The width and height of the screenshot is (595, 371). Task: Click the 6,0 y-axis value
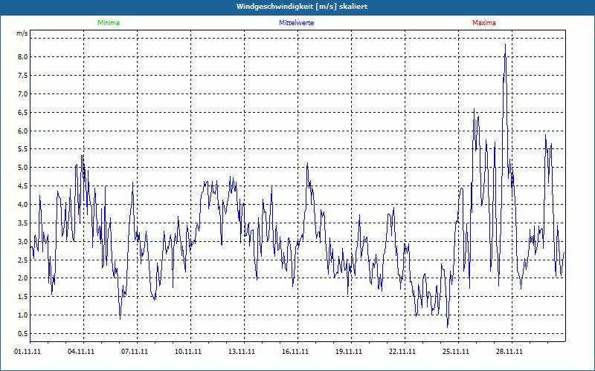click(x=23, y=131)
